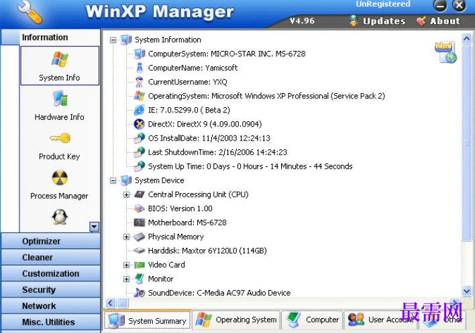The width and height of the screenshot is (475, 333).
Task: Select 'Motherboard: MS-6728' row
Action: pos(187,222)
